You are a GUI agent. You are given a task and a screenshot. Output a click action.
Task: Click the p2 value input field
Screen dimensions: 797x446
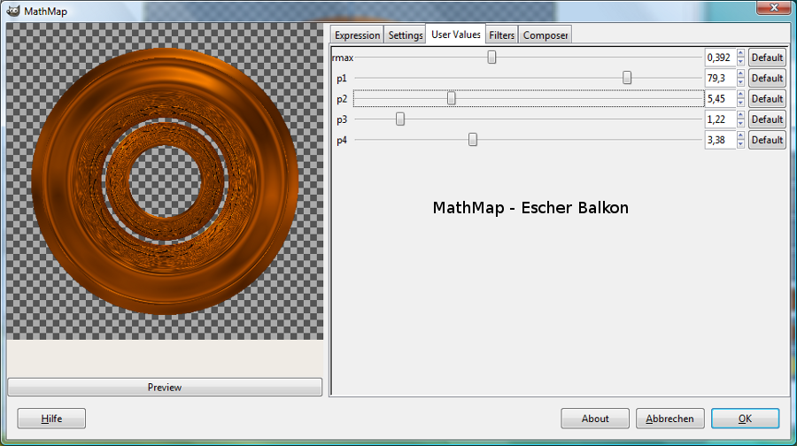pos(719,98)
